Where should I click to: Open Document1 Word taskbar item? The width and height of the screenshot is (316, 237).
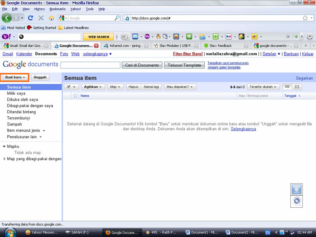click(202, 232)
